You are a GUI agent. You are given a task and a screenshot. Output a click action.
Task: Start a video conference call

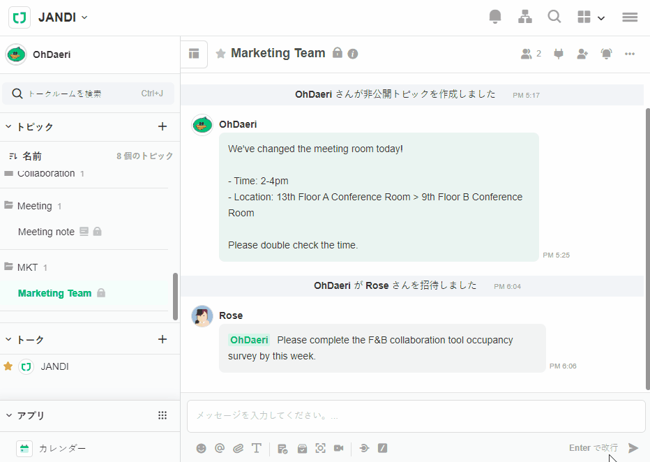pyautogui.click(x=339, y=448)
